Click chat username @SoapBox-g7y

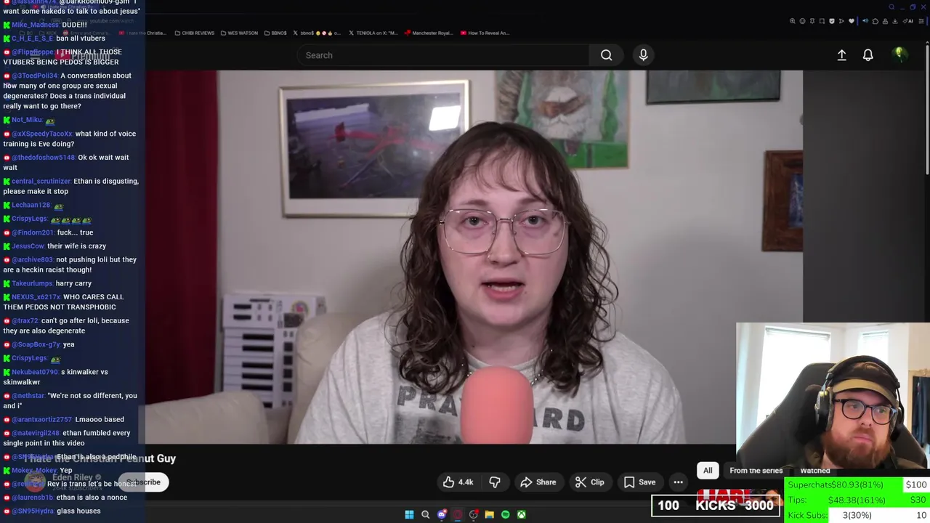tap(36, 344)
